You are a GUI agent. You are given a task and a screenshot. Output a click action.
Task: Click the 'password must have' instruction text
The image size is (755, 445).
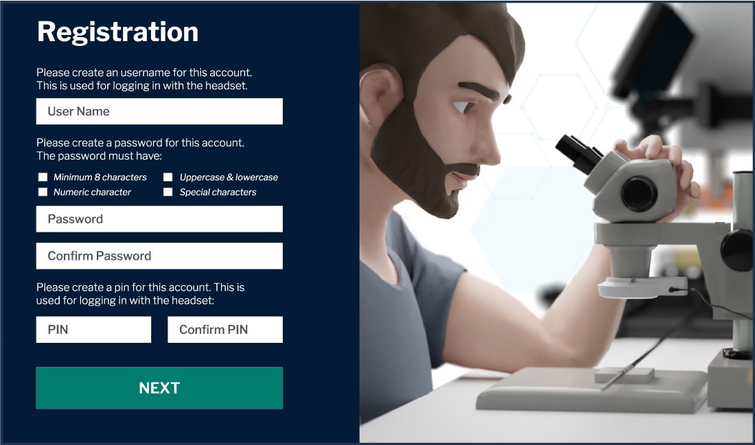pos(140,149)
